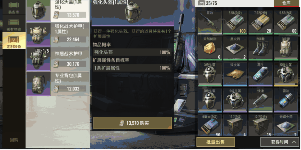301x150 pixels.
Task: Open the 仓库 warehouse tab
Action: click(286, 3)
